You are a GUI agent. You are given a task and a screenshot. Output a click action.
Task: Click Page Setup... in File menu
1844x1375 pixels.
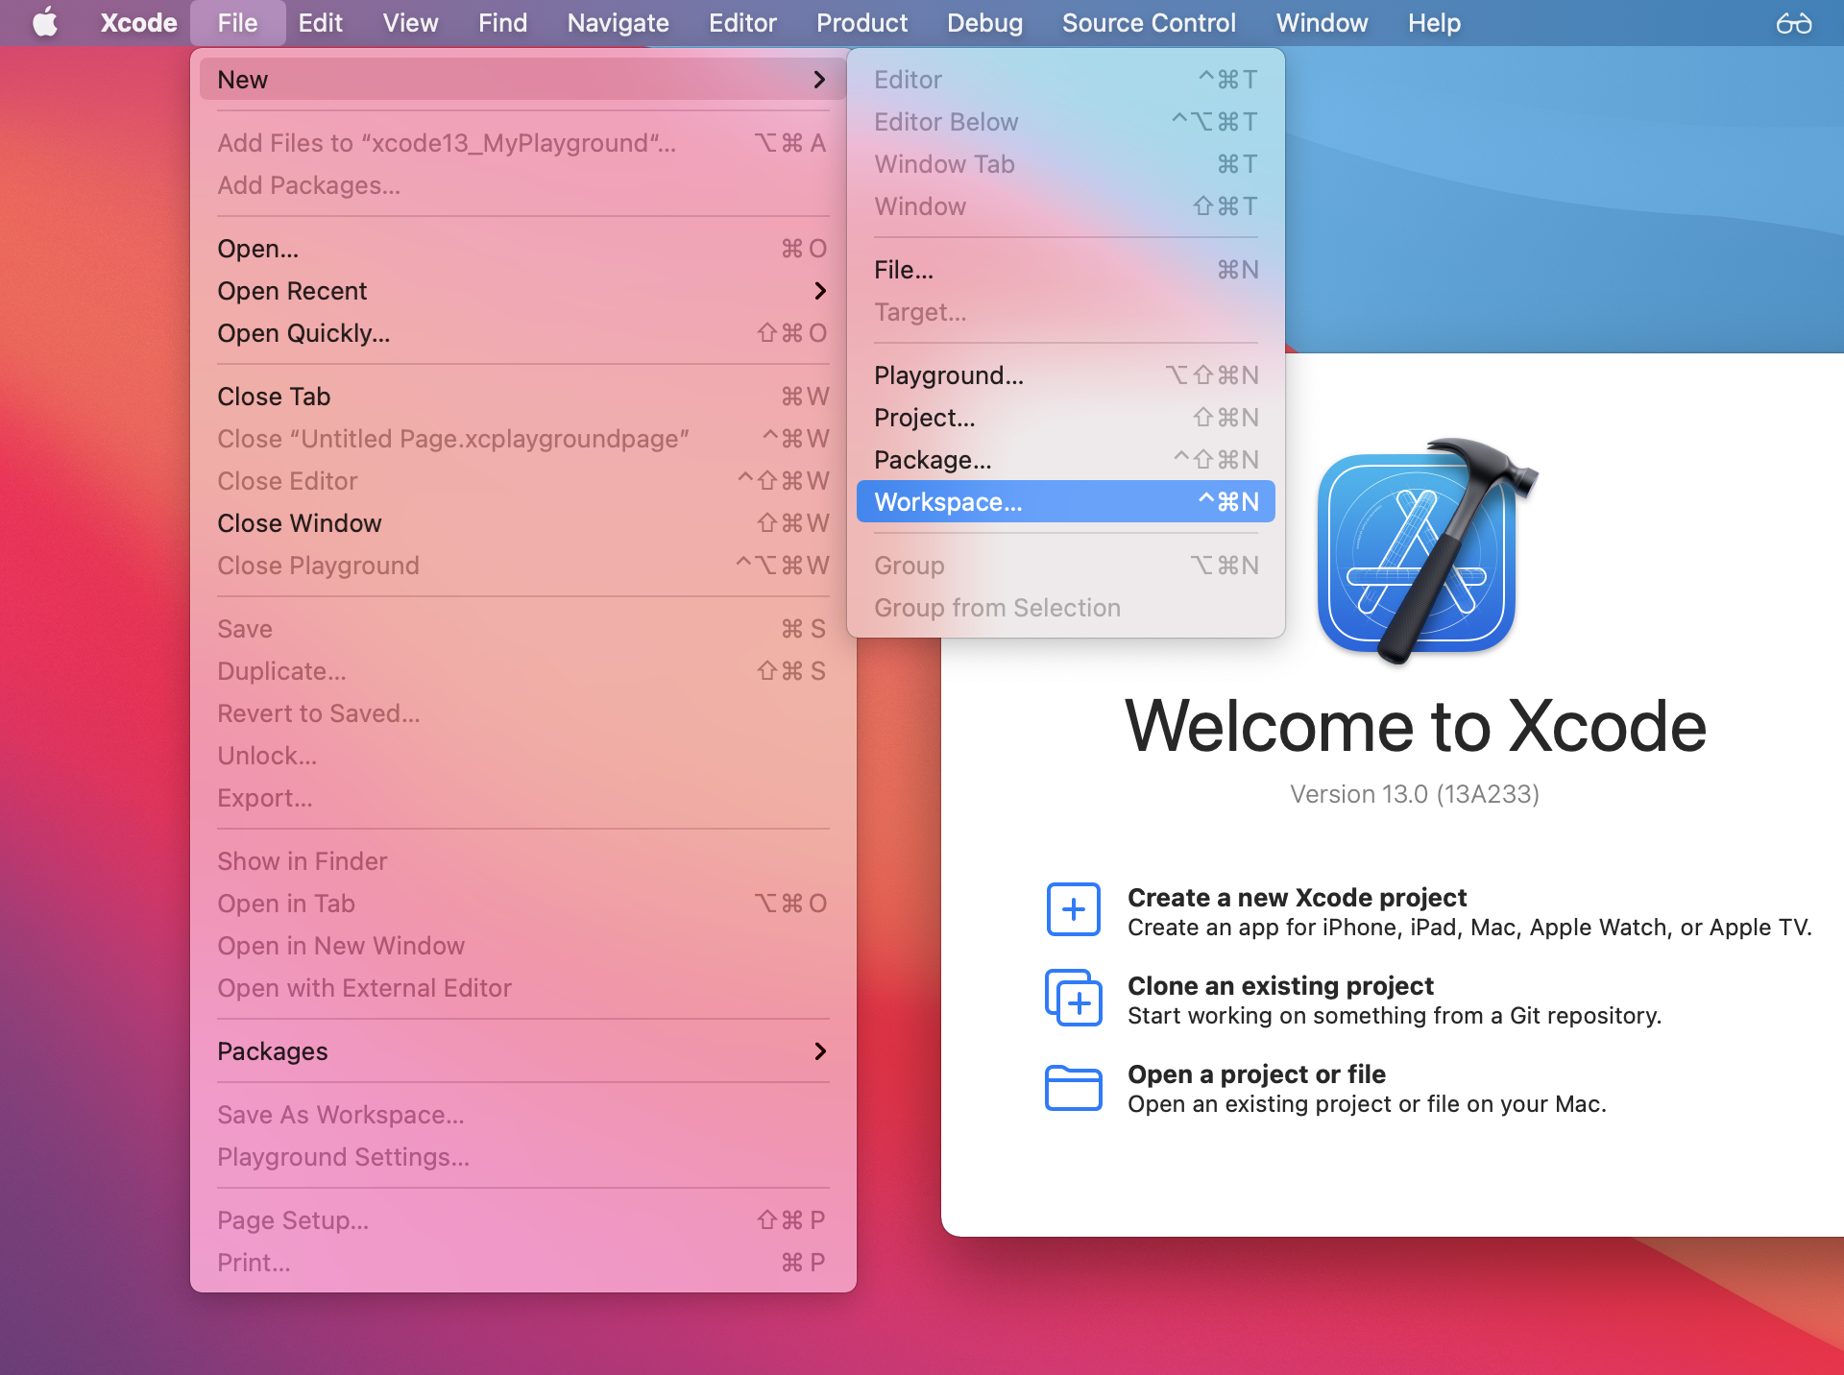[x=522, y=1220]
